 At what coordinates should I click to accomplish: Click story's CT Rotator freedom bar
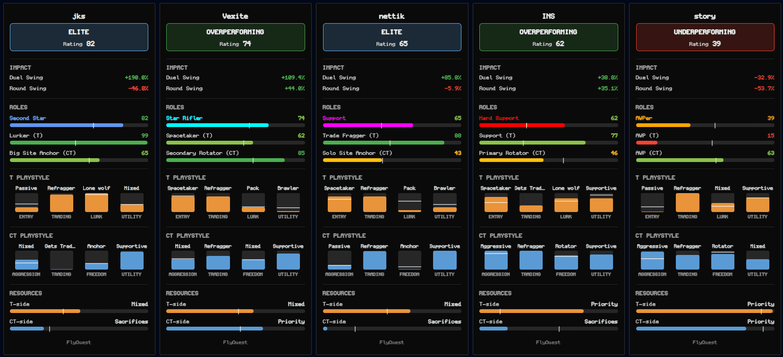pyautogui.click(x=722, y=260)
